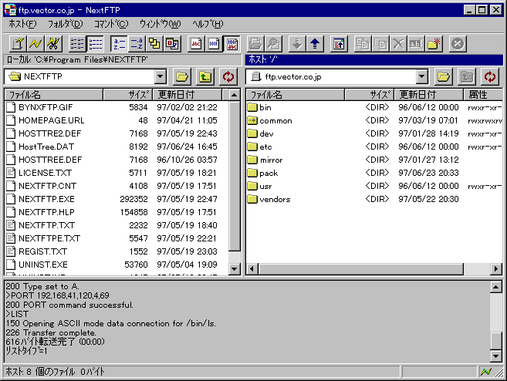
Task: Click the stacked yellow squares sort icon
Action: pyautogui.click(x=154, y=44)
